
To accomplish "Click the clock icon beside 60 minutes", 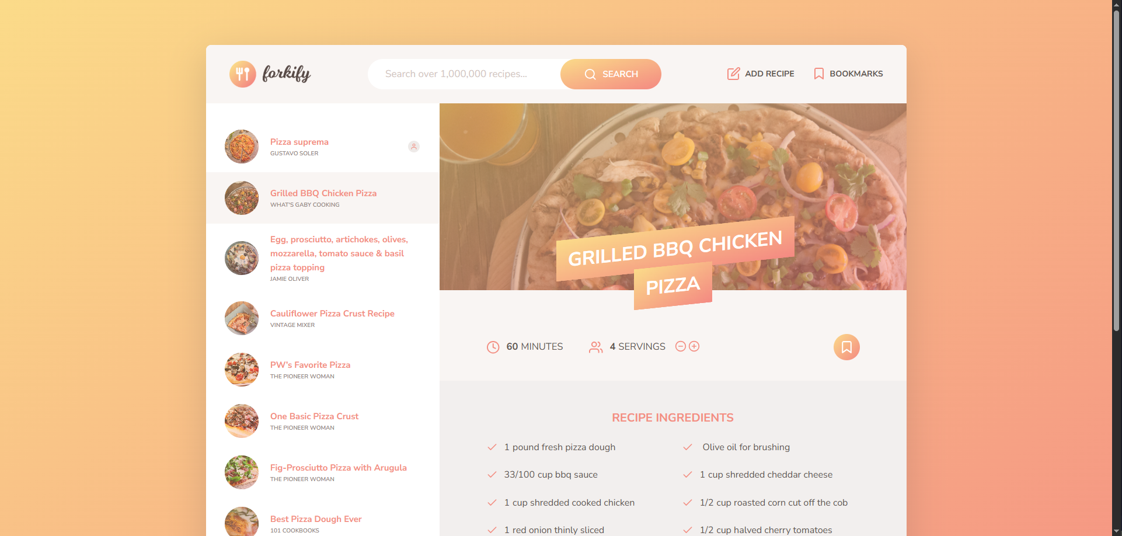I will (493, 347).
